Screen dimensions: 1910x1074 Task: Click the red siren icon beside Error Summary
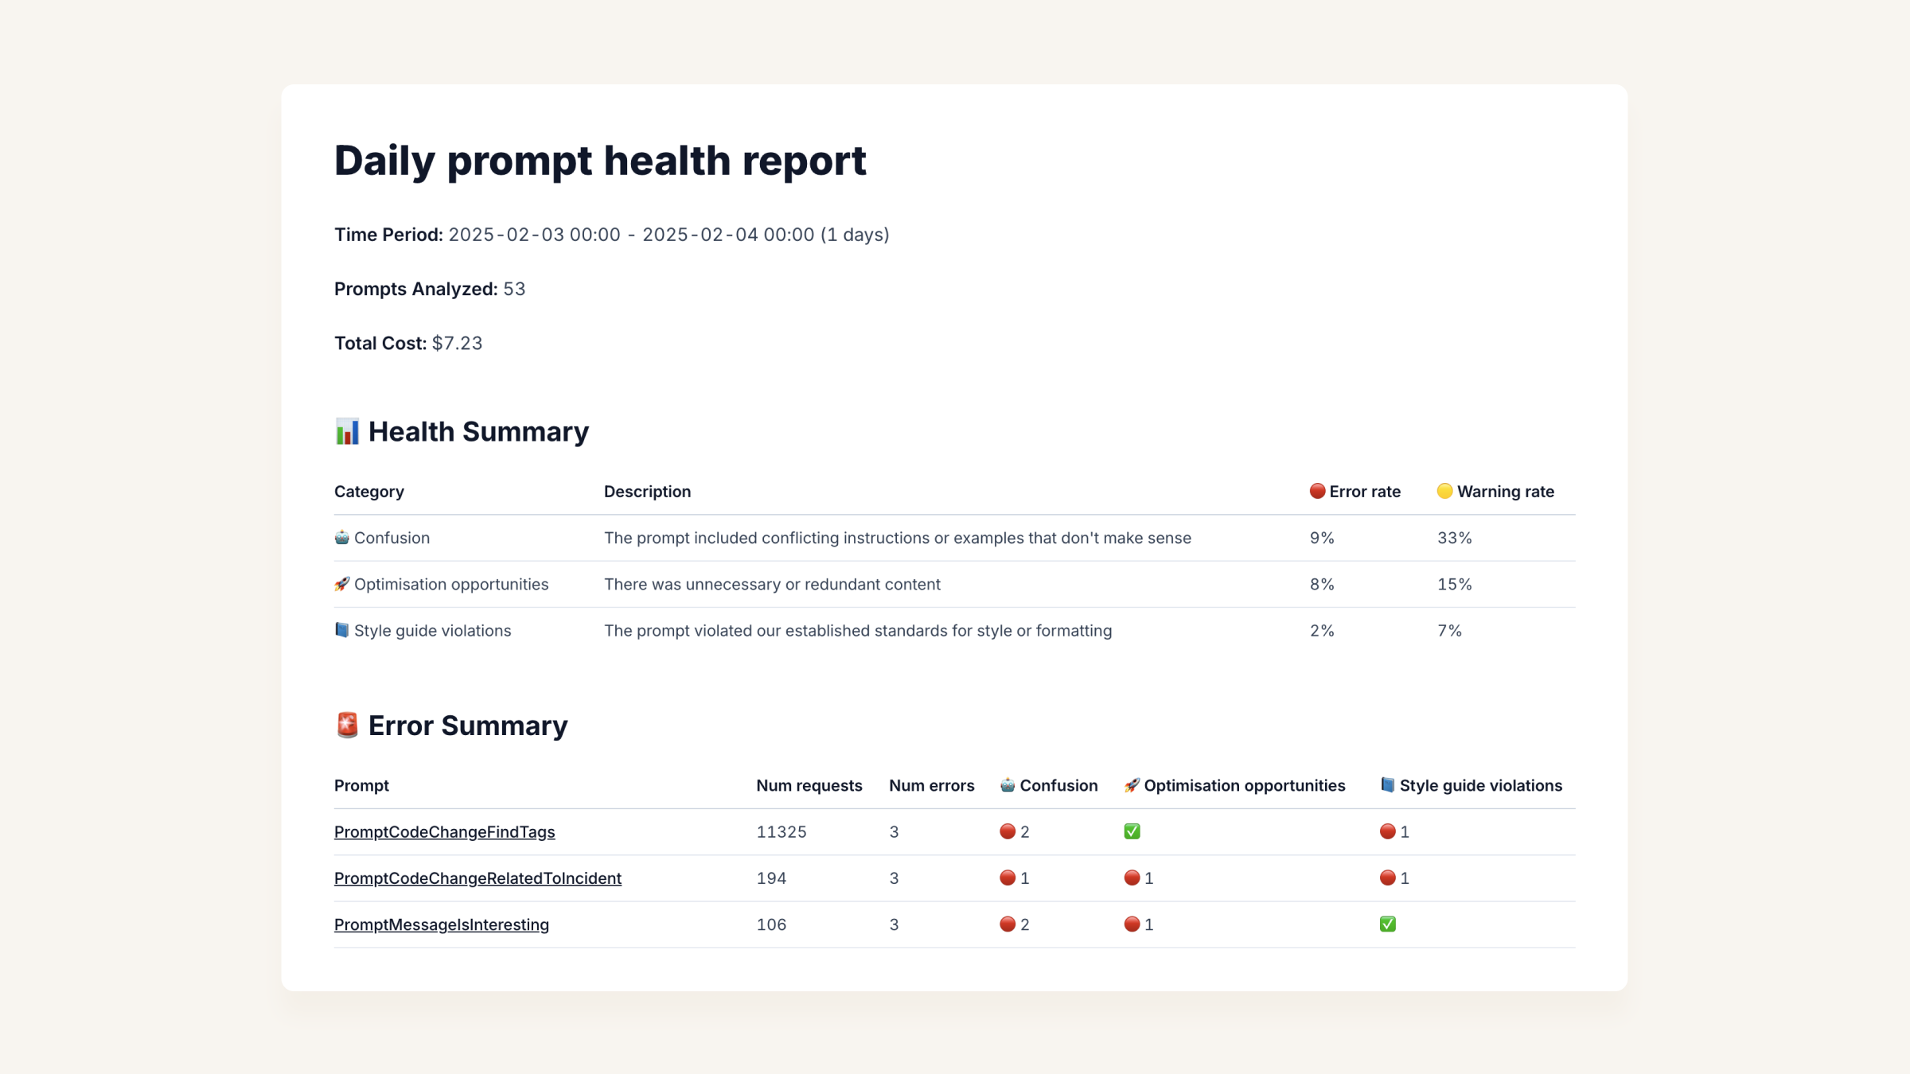point(347,725)
